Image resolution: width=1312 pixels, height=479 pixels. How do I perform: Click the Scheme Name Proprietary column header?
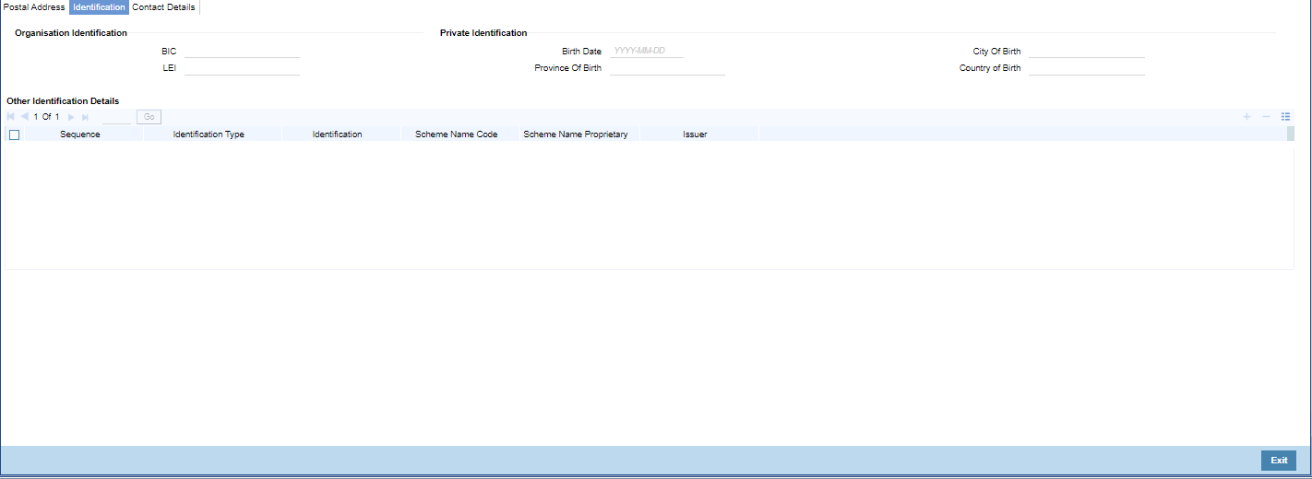click(x=576, y=134)
